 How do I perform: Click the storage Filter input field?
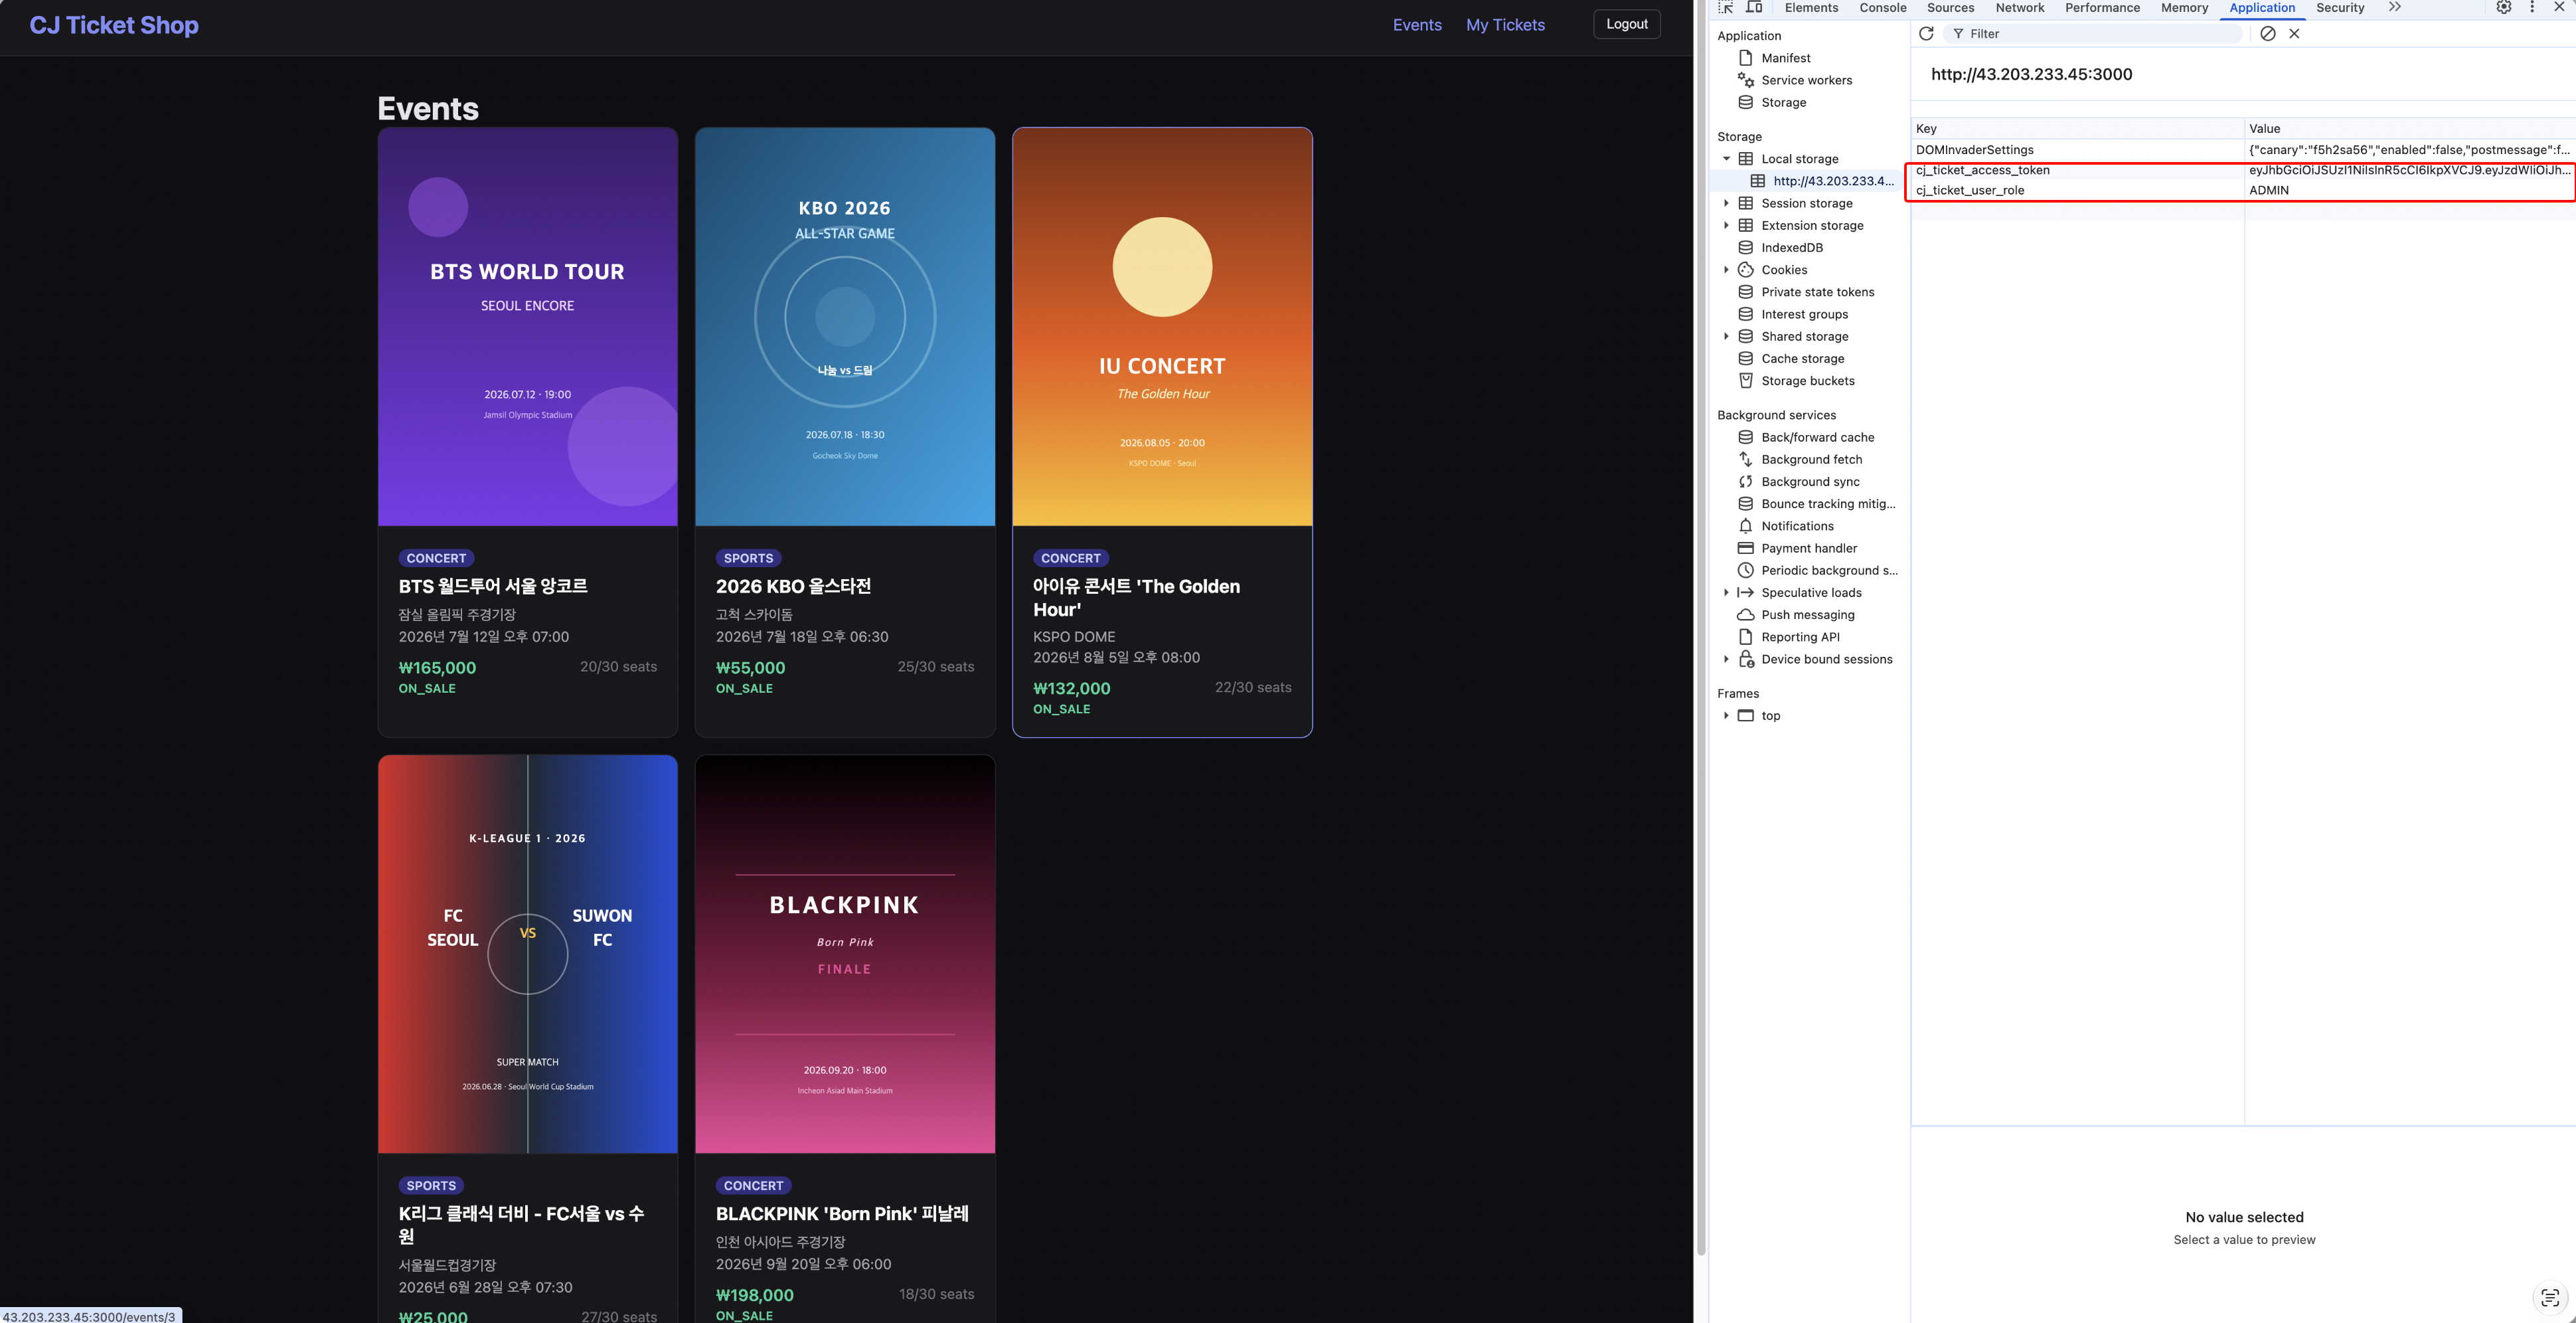pos(2094,34)
